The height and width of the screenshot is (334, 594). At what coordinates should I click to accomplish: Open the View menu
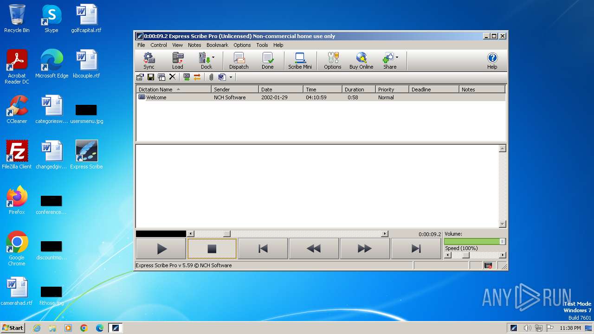click(177, 45)
